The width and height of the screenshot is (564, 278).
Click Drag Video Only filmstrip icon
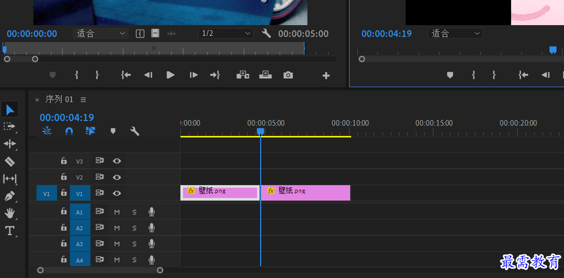tap(155, 34)
